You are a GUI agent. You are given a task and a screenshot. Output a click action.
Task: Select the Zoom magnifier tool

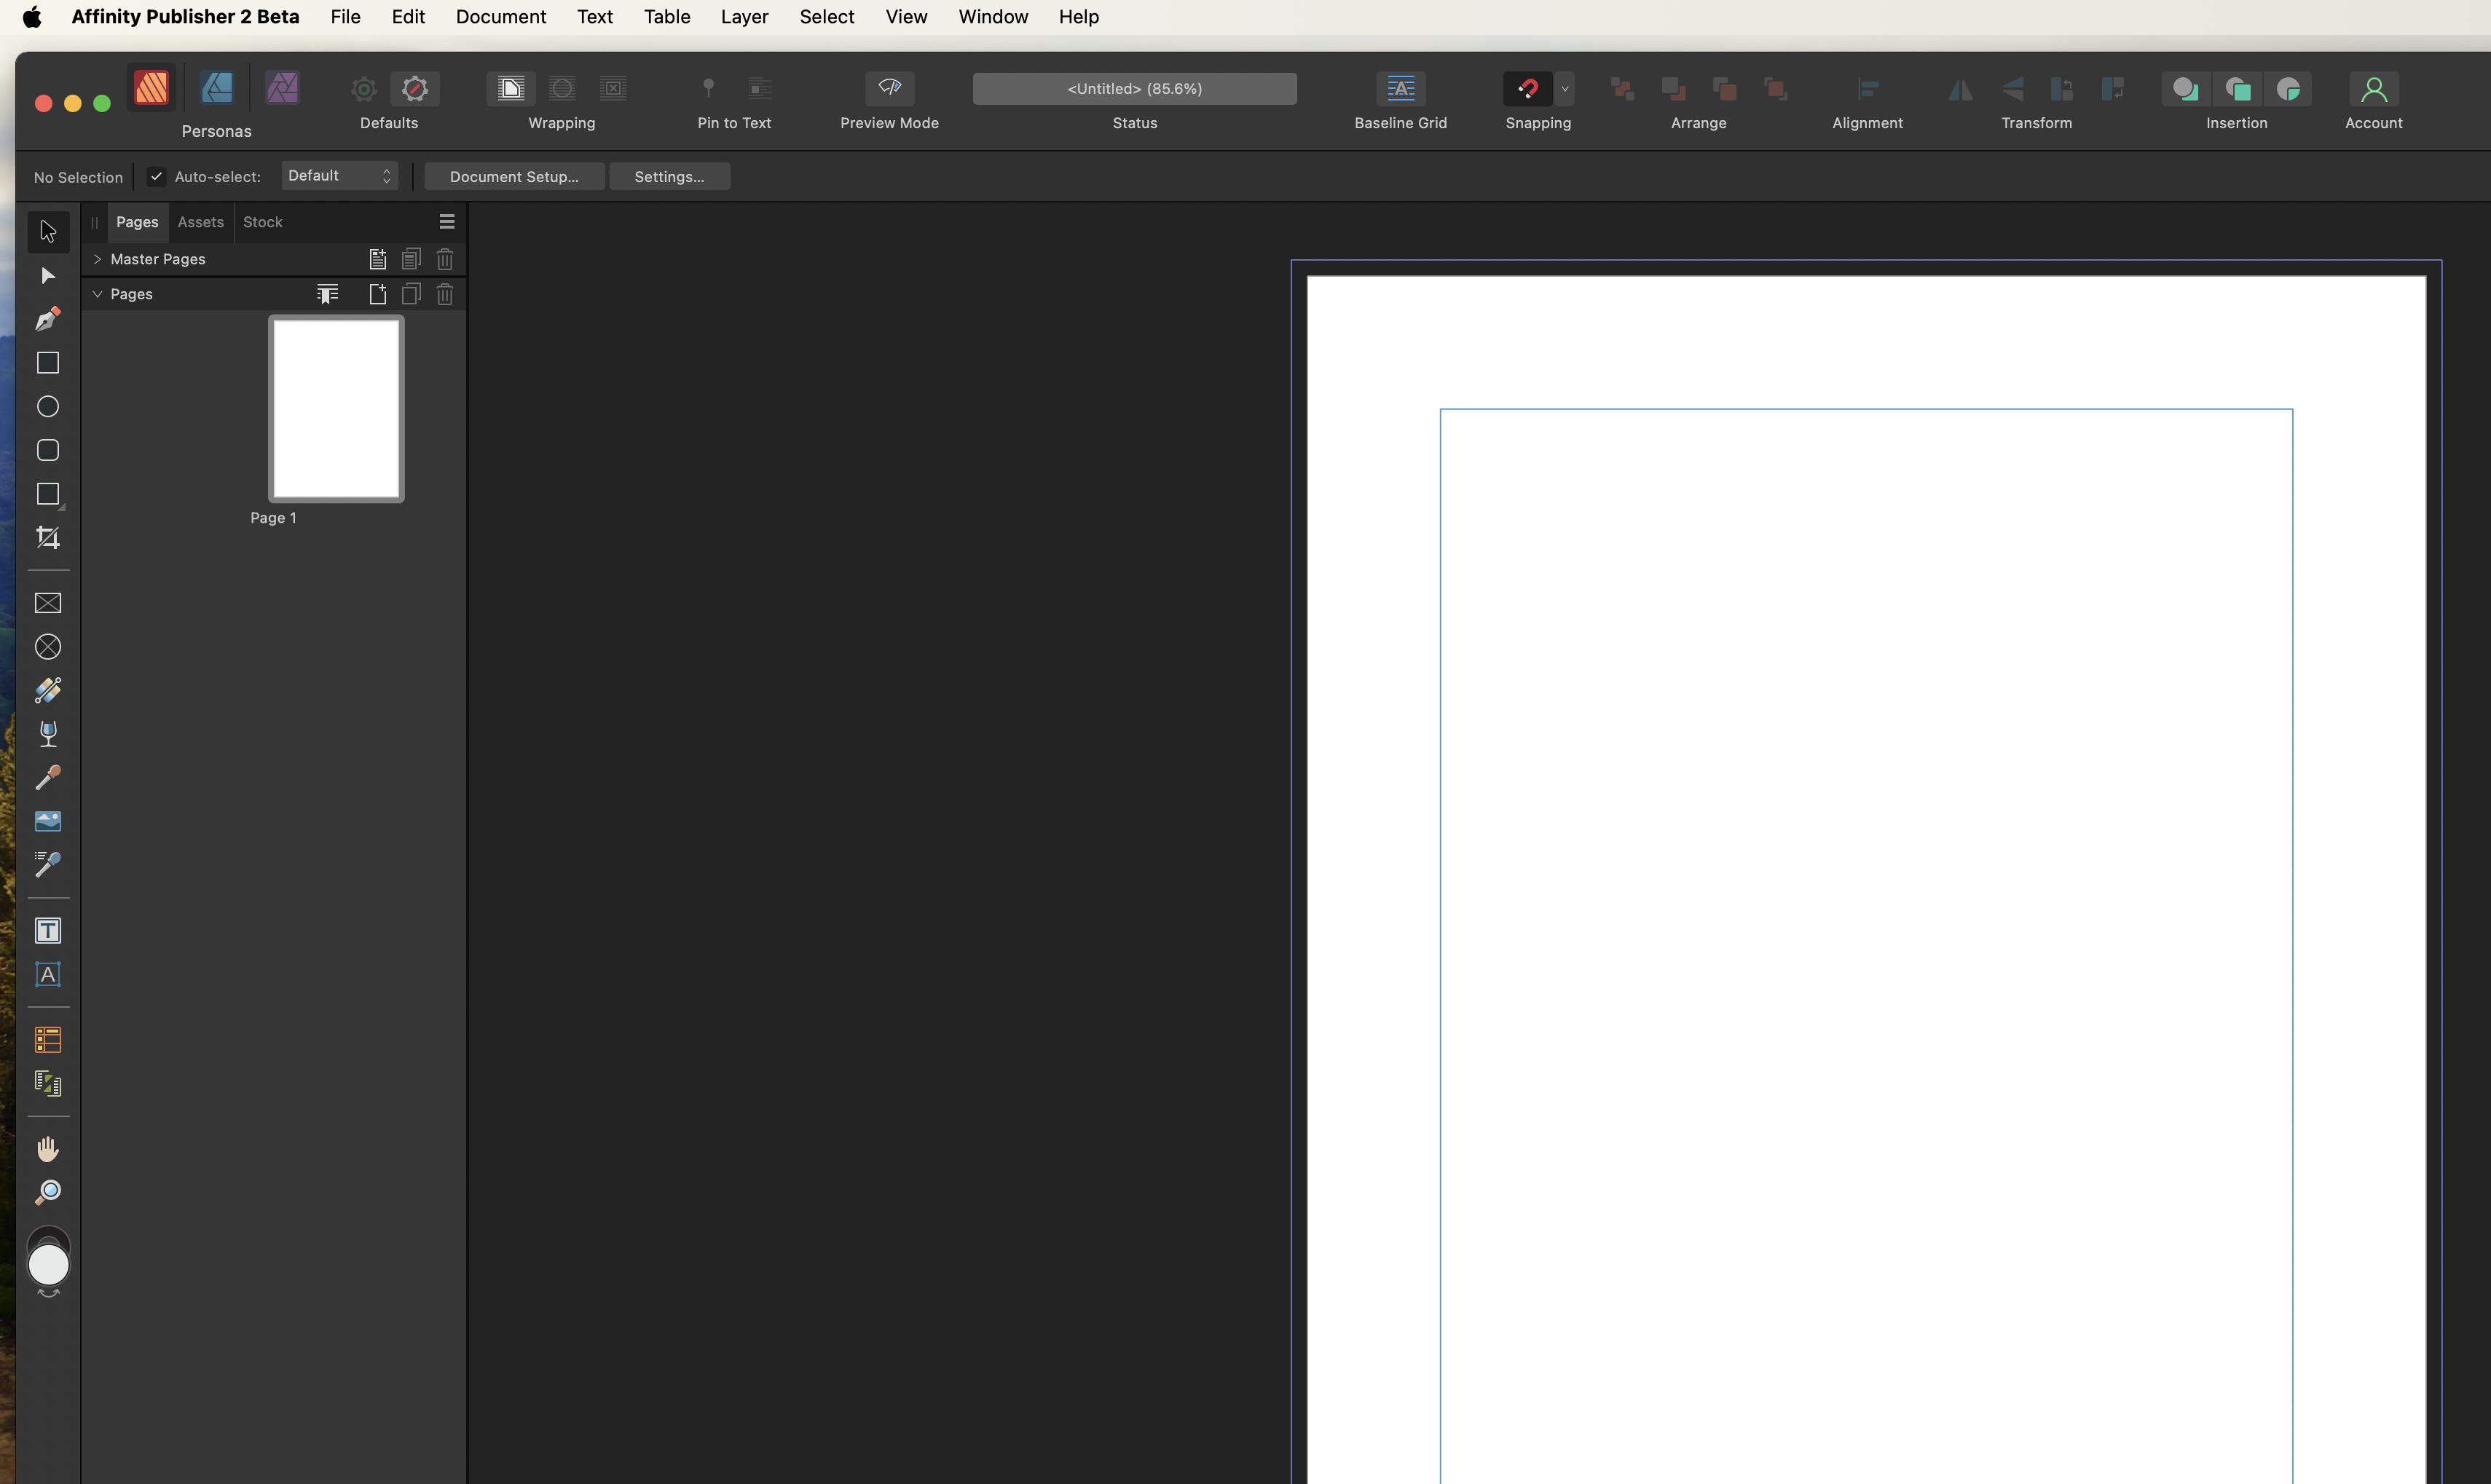pyautogui.click(x=48, y=1193)
